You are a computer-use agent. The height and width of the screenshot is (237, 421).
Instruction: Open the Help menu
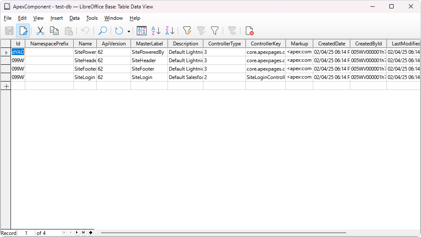pyautogui.click(x=135, y=18)
